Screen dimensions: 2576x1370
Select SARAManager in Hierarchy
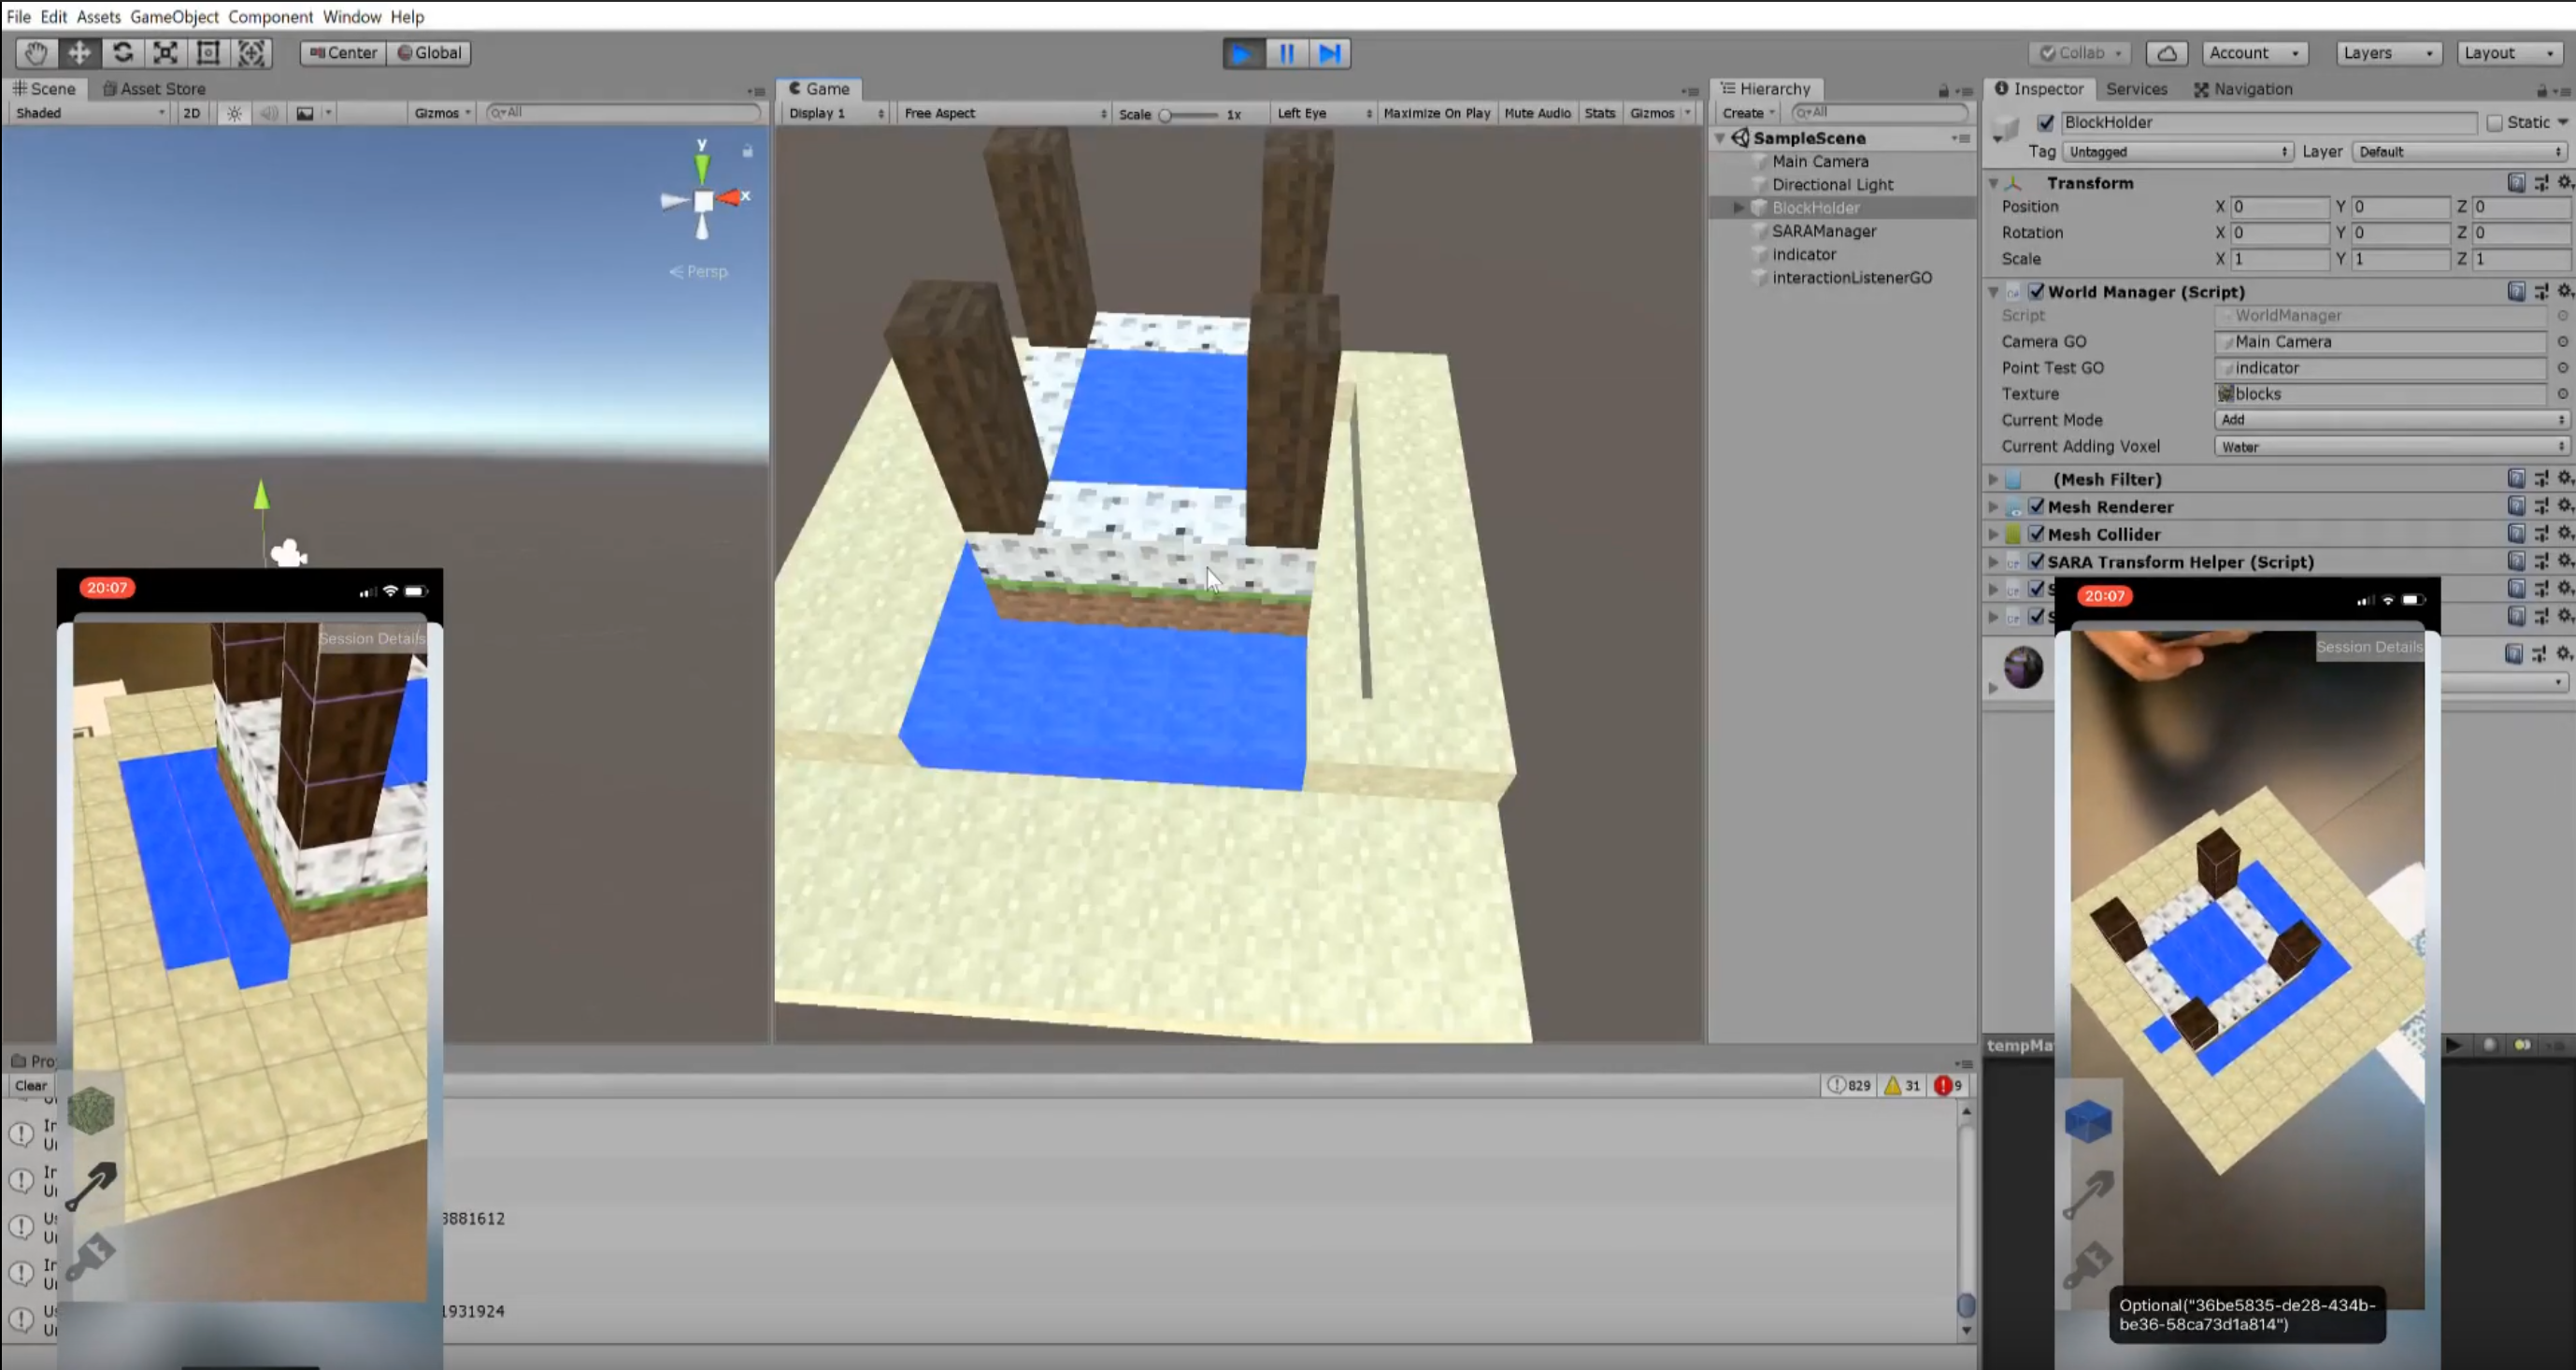[1824, 231]
